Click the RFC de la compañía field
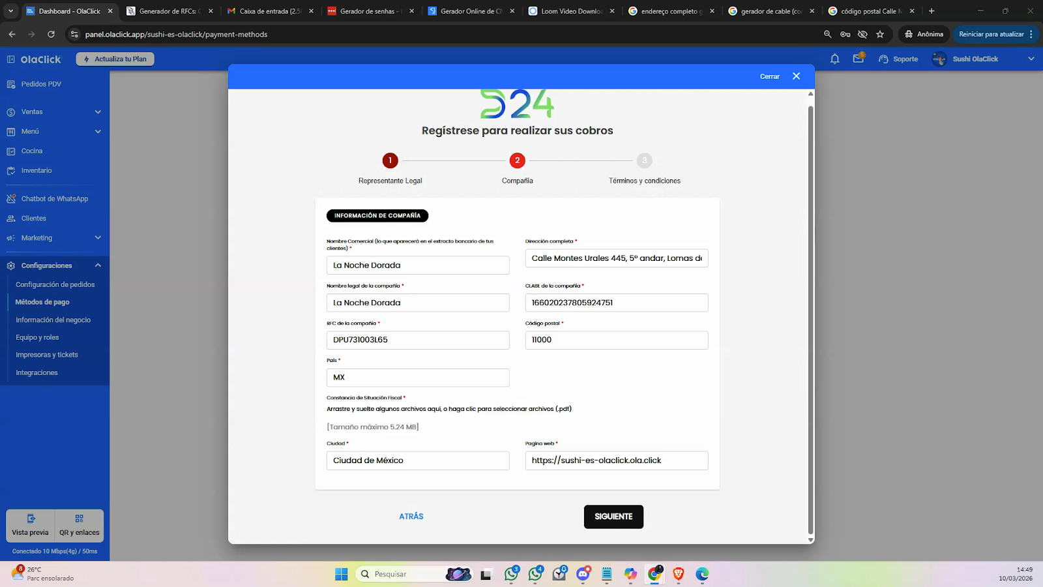Screen dimensions: 1043x587 (x=417, y=340)
